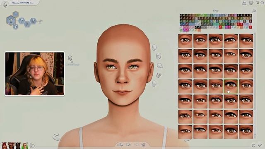Screen dimensions: 265x149
Task: Select eye preset in row three, column four
Action: click(x=231, y=71)
